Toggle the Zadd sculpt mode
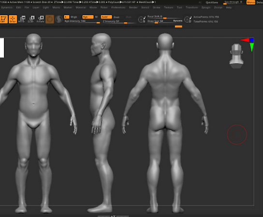Viewport: 263px width, 217px height. tap(106, 17)
